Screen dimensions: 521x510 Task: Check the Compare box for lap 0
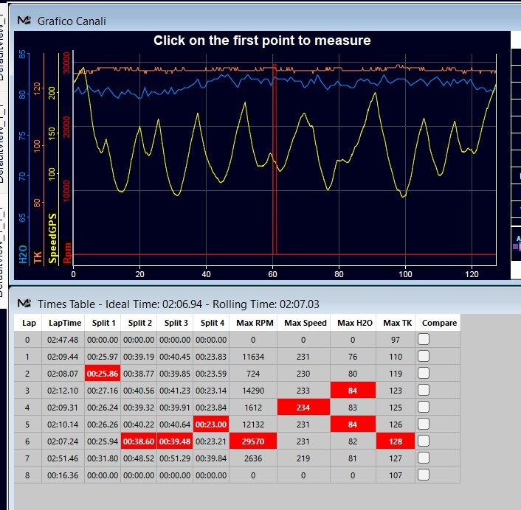pos(424,340)
